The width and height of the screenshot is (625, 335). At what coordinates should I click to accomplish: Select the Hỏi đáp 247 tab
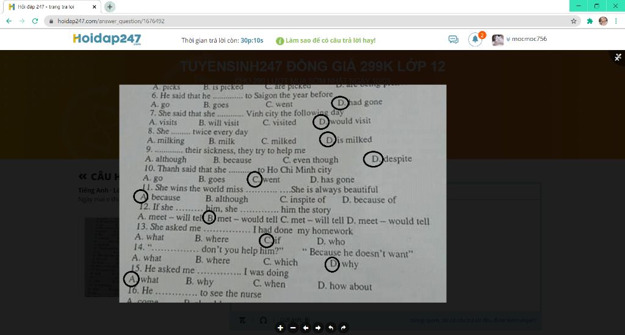point(52,7)
